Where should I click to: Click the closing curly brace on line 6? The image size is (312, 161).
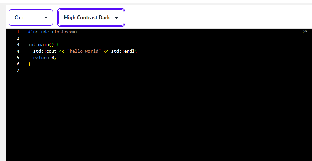pos(29,64)
